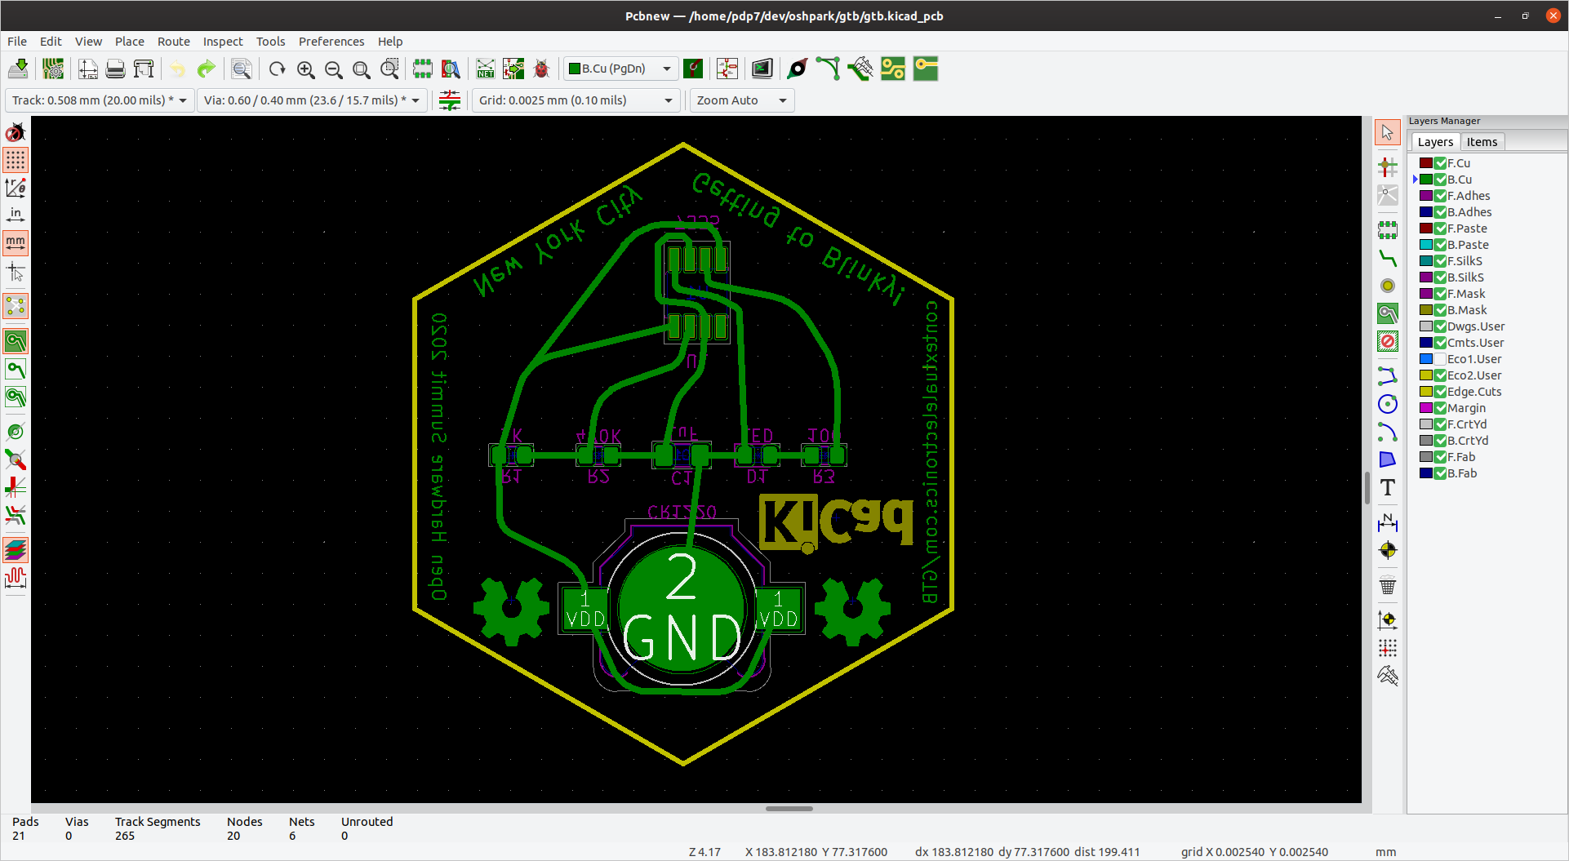Viewport: 1569px width, 861px height.
Task: Click the F.Cu red color swatch
Action: [x=1425, y=163]
